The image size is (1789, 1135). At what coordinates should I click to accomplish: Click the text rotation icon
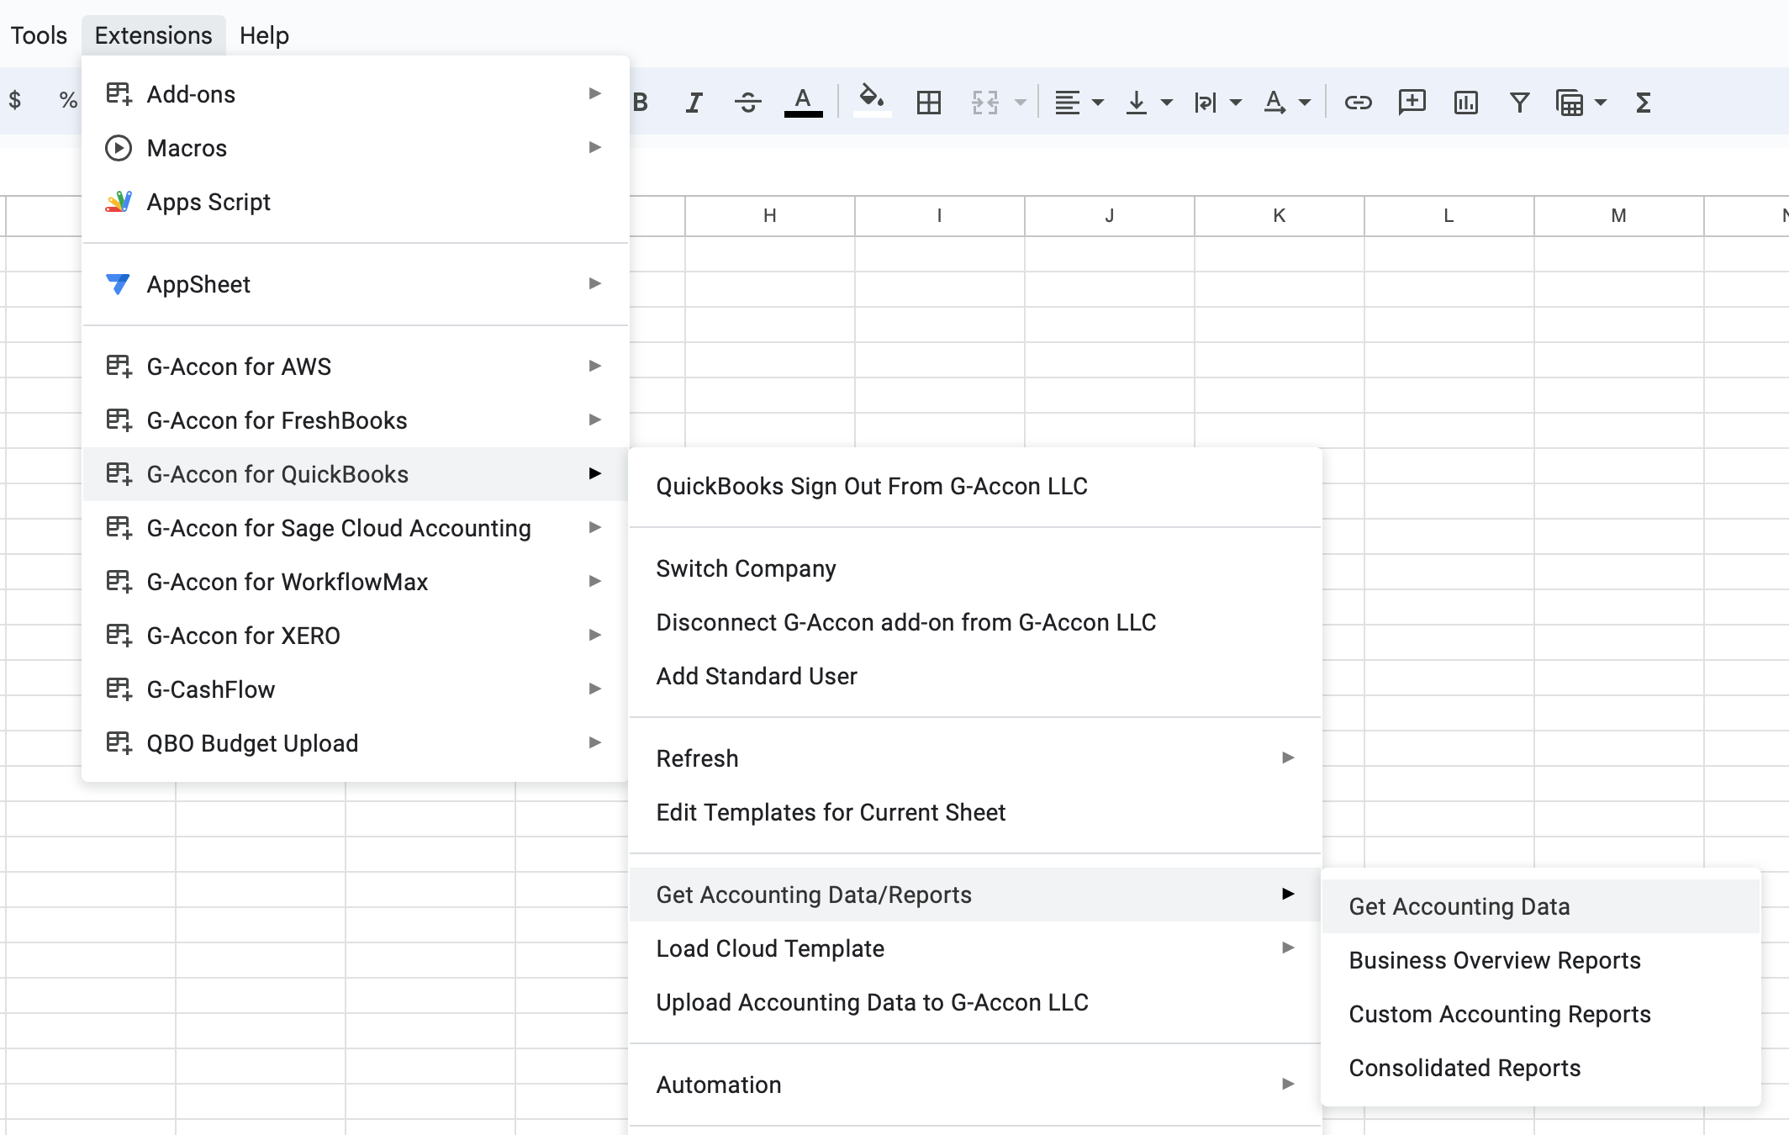pos(1274,103)
